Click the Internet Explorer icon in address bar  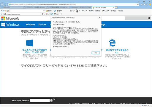click(10, 4)
